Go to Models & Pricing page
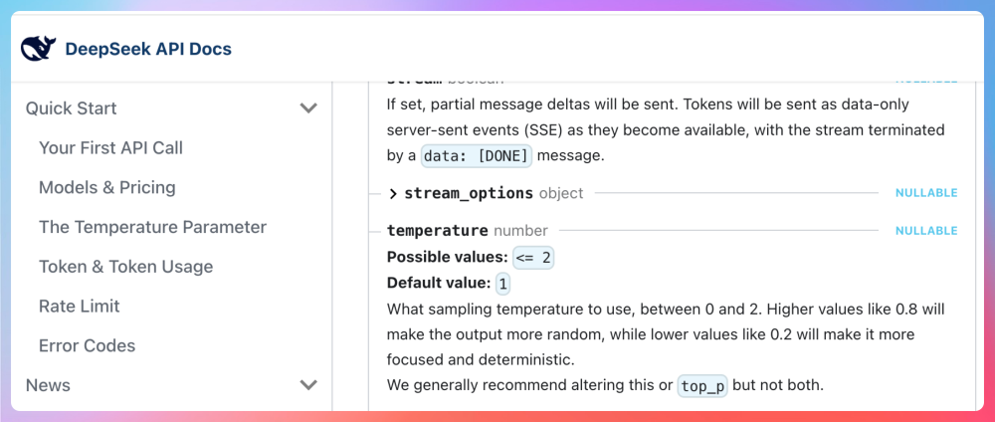995x422 pixels. pyautogui.click(x=106, y=187)
